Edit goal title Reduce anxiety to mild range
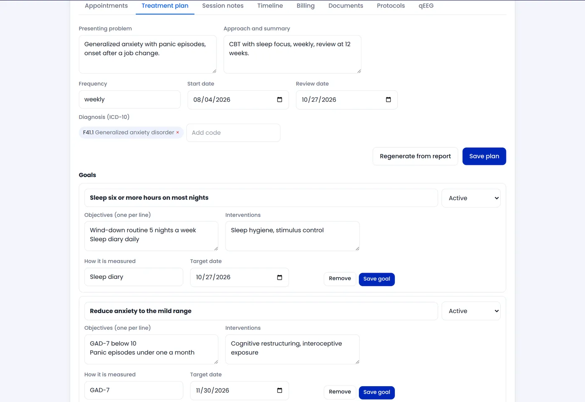Viewport: 585px width, 402px height. (x=261, y=311)
